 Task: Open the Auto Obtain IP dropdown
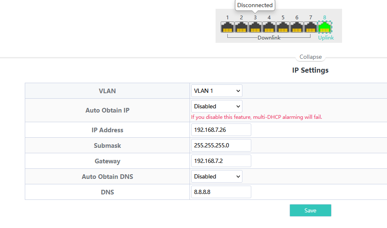pyautogui.click(x=217, y=106)
